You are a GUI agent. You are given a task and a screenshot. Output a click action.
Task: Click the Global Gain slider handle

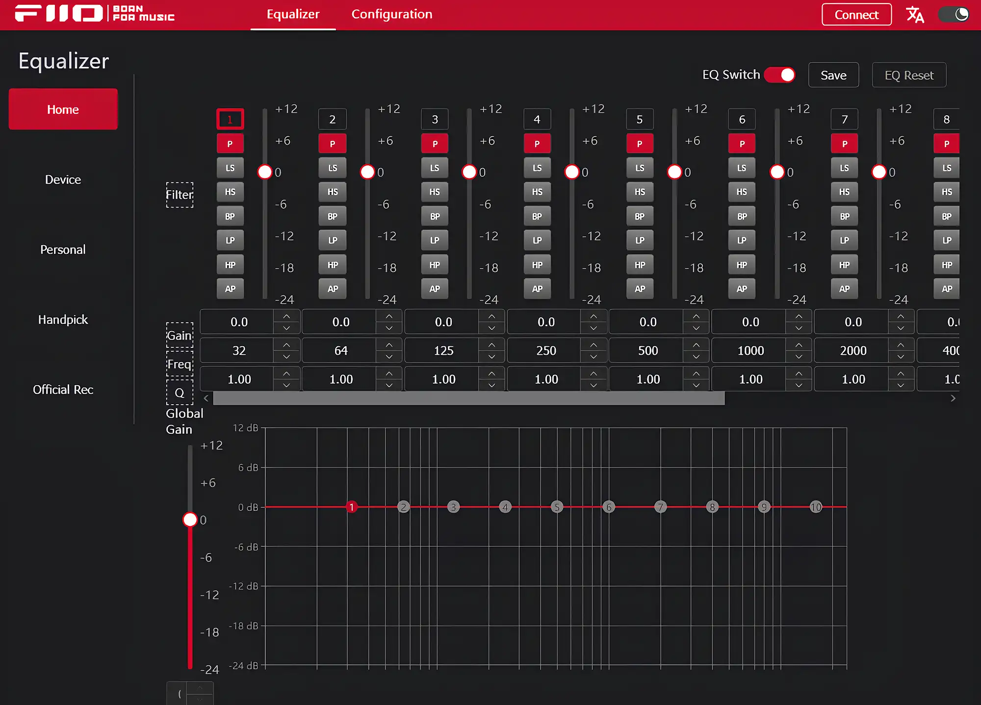pyautogui.click(x=190, y=520)
